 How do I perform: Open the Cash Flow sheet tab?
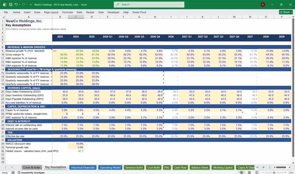click(180, 168)
